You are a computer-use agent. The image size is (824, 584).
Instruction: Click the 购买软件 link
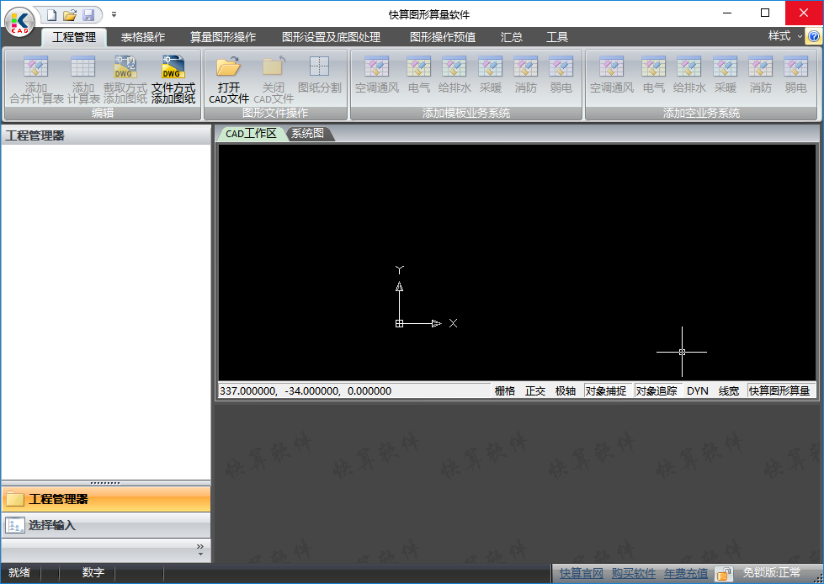coord(634,573)
